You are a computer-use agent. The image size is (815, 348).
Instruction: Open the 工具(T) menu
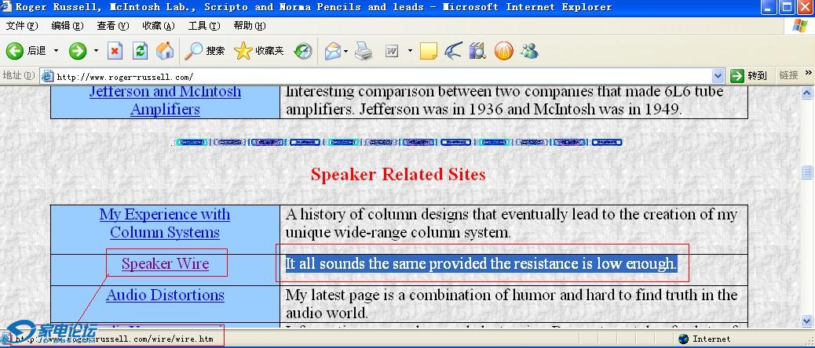[203, 26]
